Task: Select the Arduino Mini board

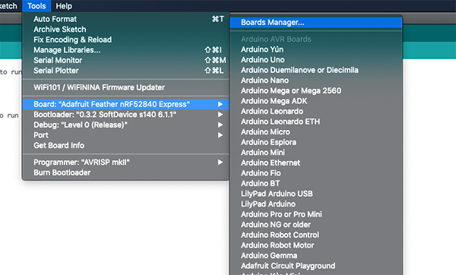Action: (316, 153)
